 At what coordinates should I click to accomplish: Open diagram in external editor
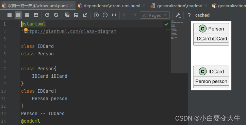click(85, 15)
